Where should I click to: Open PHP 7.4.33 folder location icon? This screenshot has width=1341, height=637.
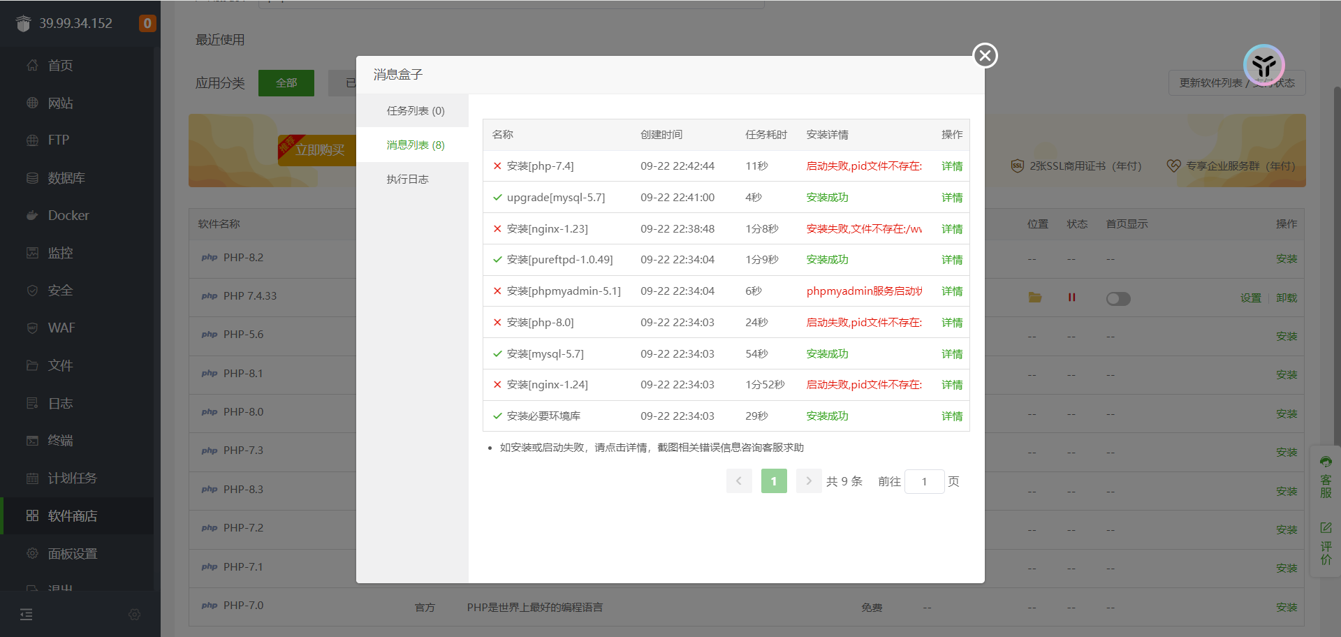pos(1035,298)
